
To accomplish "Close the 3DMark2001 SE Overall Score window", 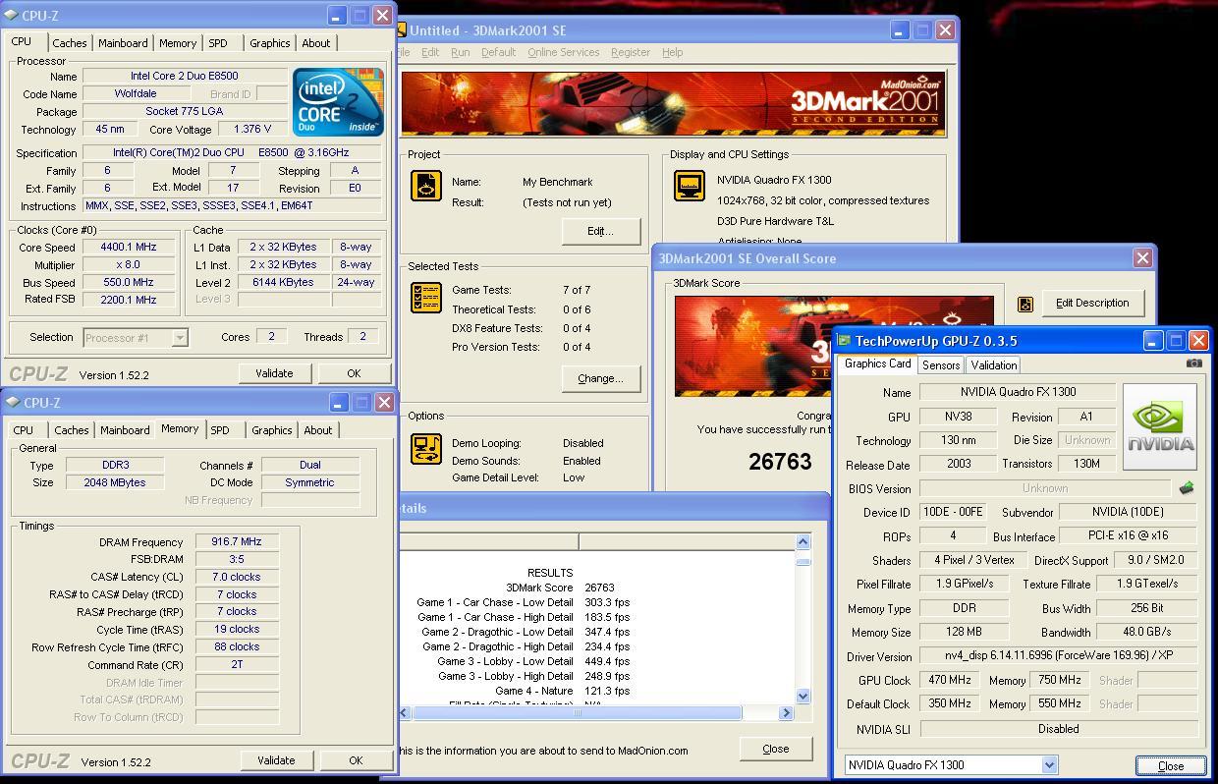I will [x=1142, y=258].
